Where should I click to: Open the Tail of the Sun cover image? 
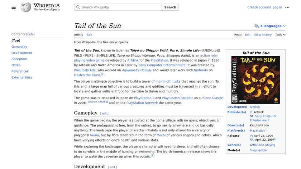click(x=255, y=80)
